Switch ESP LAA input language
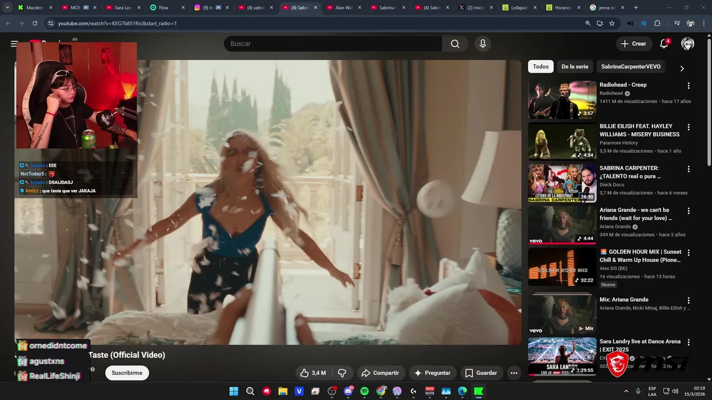The width and height of the screenshot is (712, 400). (x=652, y=391)
